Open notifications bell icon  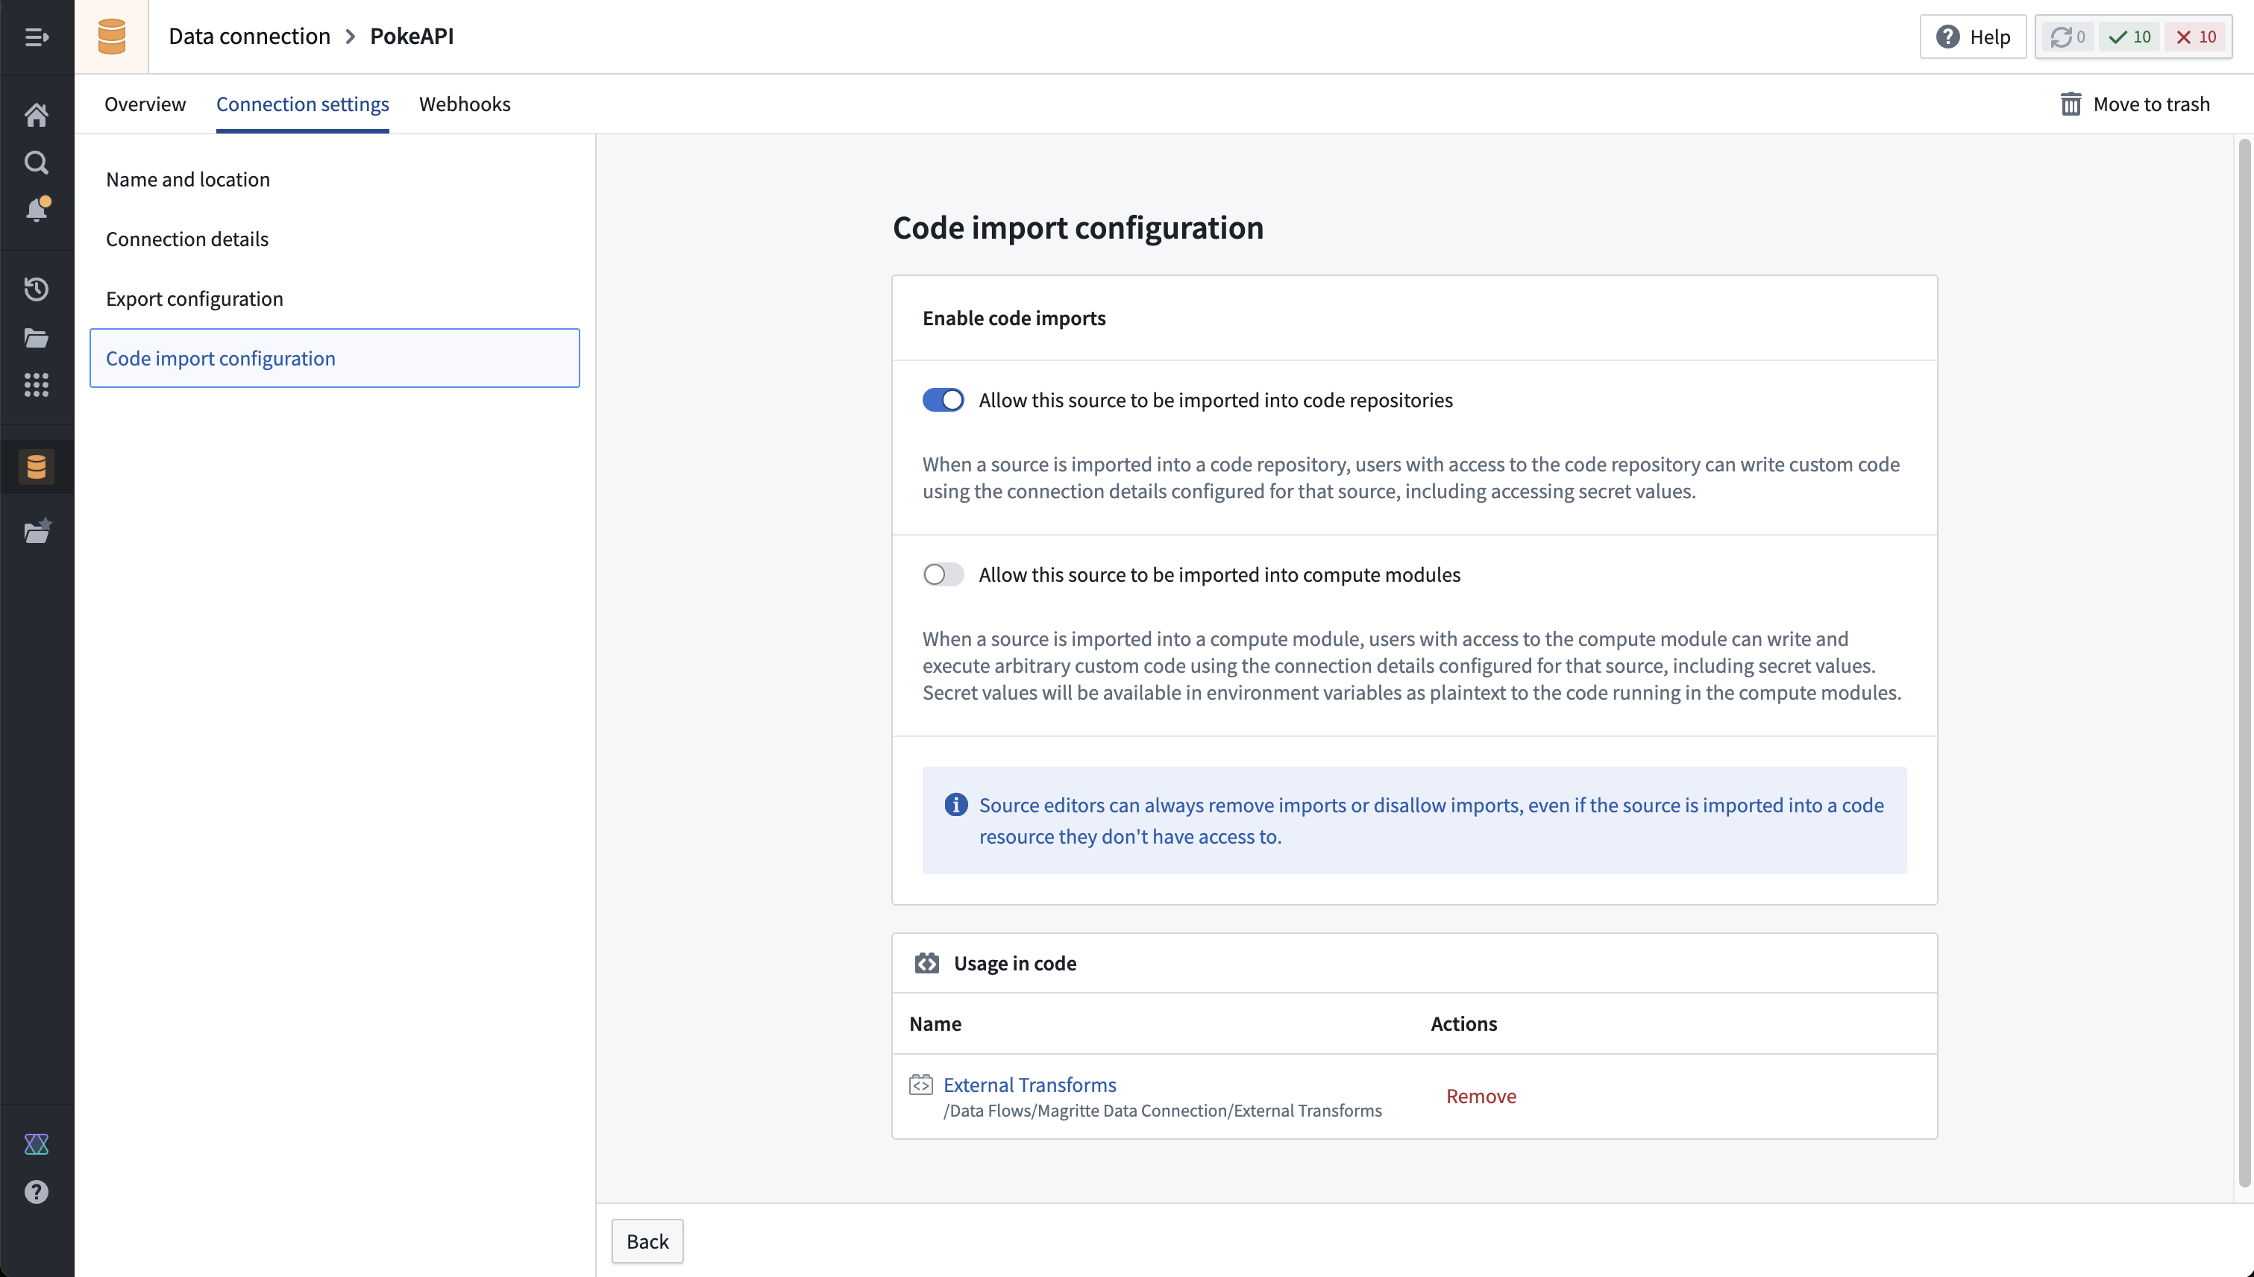(x=37, y=210)
